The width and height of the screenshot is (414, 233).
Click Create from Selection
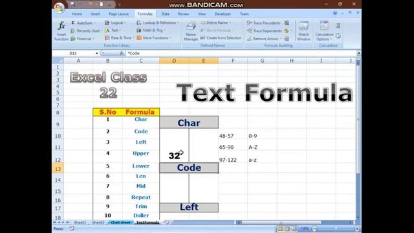click(x=221, y=38)
